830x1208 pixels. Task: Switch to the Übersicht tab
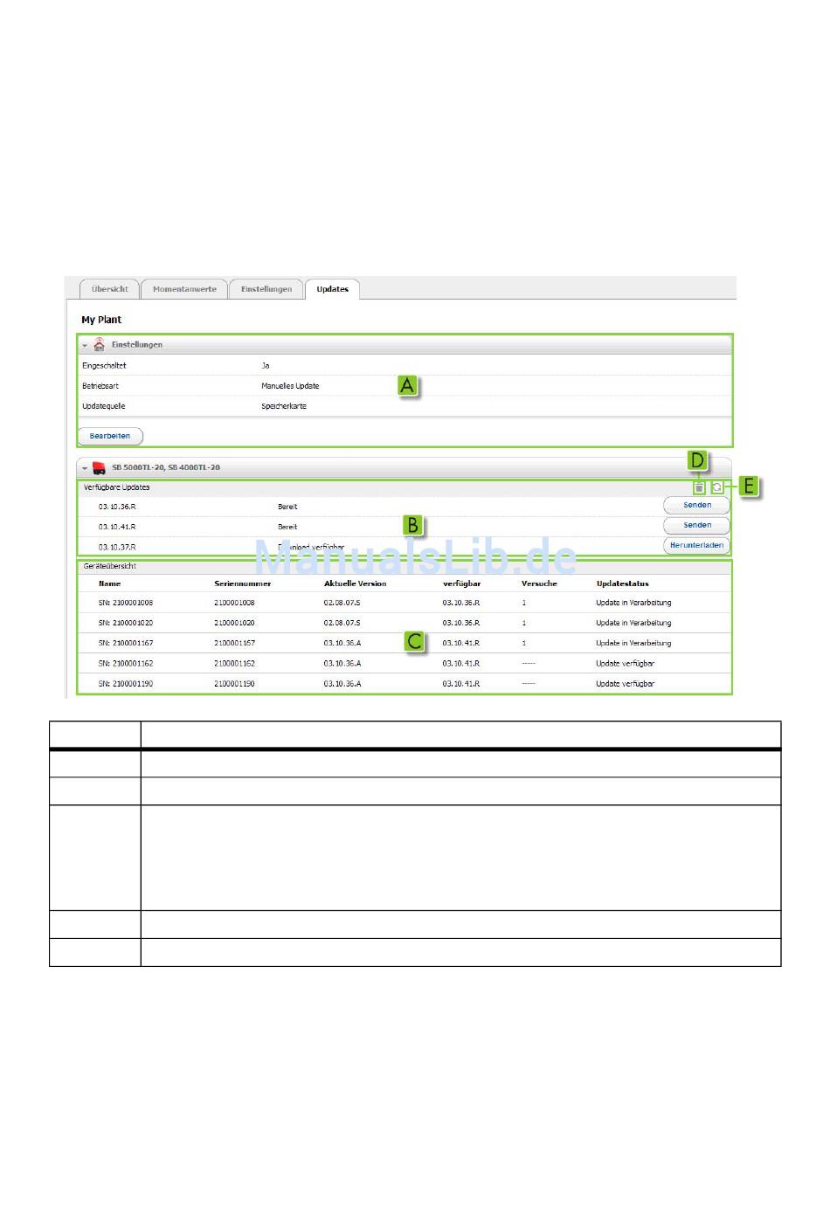(109, 289)
